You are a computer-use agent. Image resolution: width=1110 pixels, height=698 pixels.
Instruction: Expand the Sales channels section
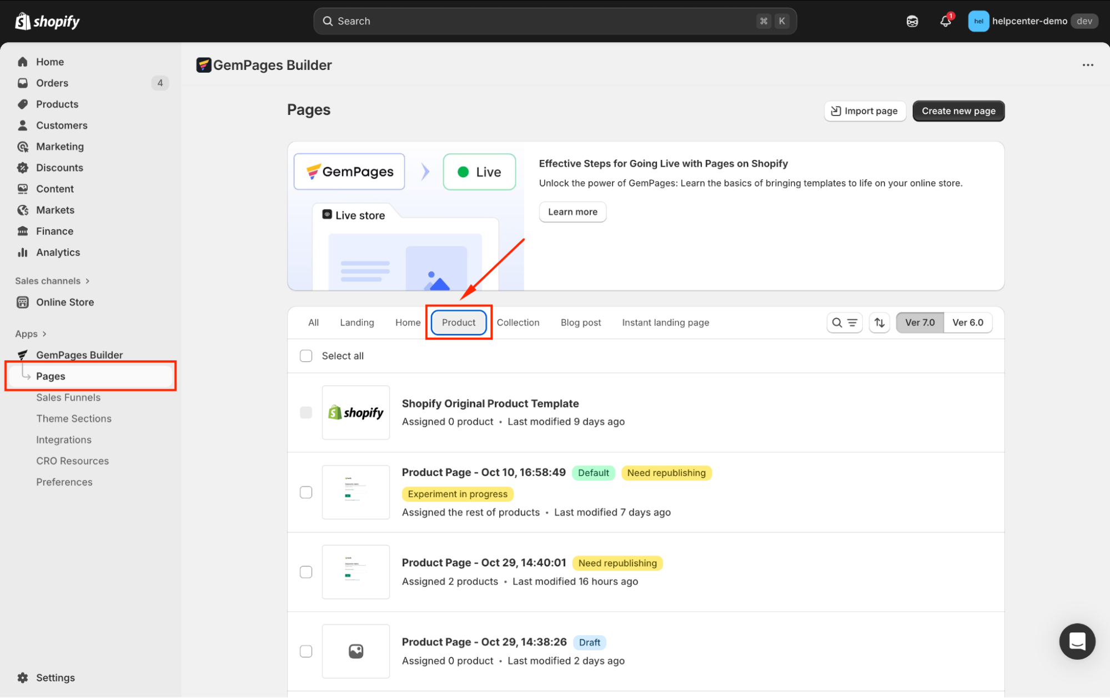pos(53,281)
